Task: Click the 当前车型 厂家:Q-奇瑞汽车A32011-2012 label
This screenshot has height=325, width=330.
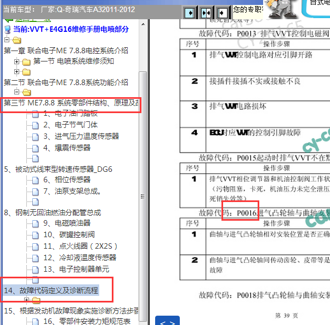Action: (x=69, y=9)
